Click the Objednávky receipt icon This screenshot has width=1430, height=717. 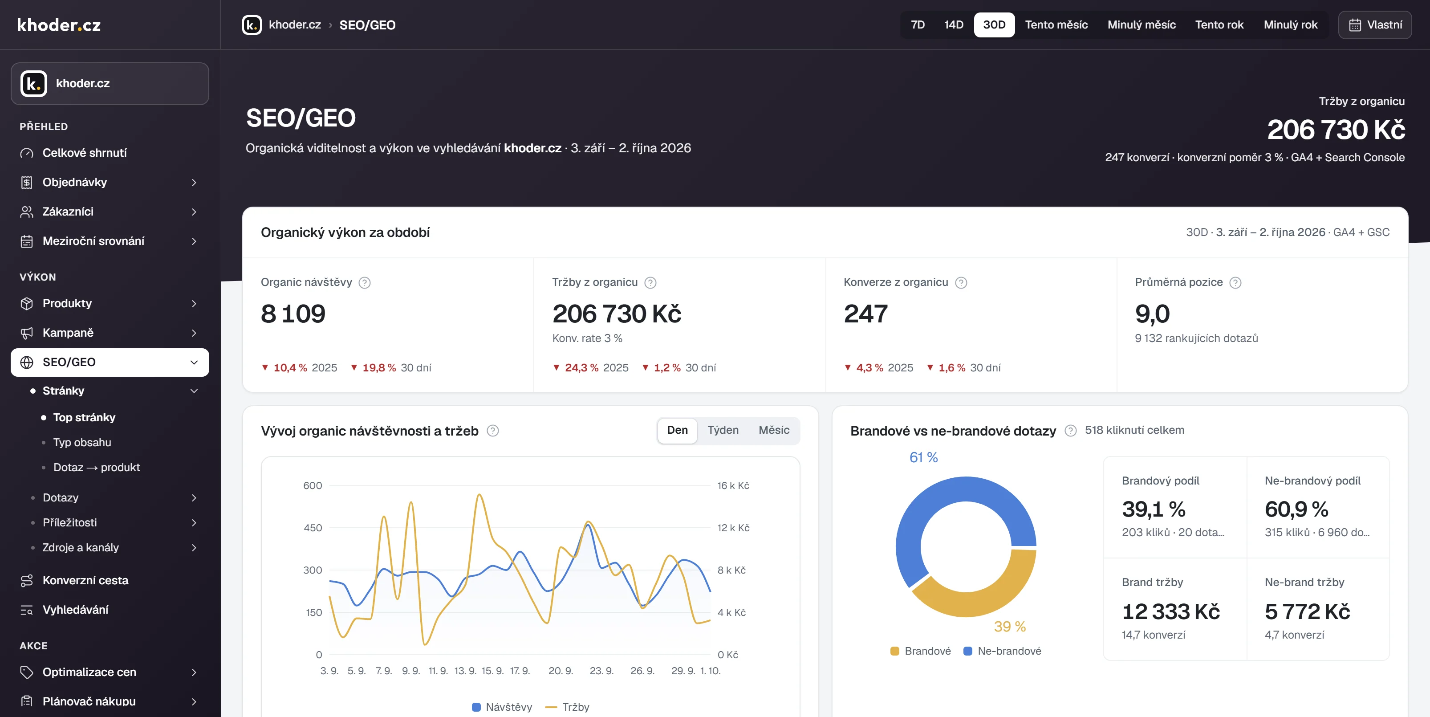click(x=27, y=182)
